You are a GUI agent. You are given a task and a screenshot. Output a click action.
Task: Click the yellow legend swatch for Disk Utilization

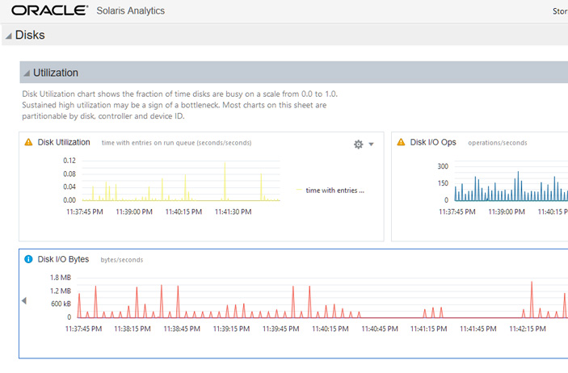pyautogui.click(x=299, y=190)
